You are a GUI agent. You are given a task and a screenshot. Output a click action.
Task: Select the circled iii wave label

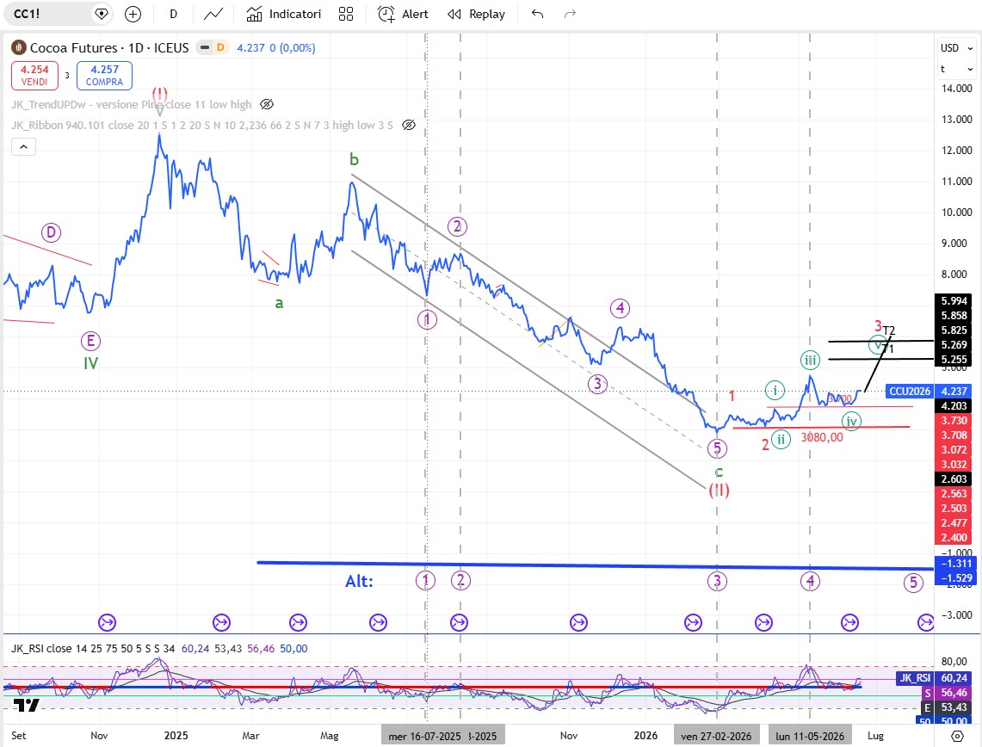tap(810, 360)
